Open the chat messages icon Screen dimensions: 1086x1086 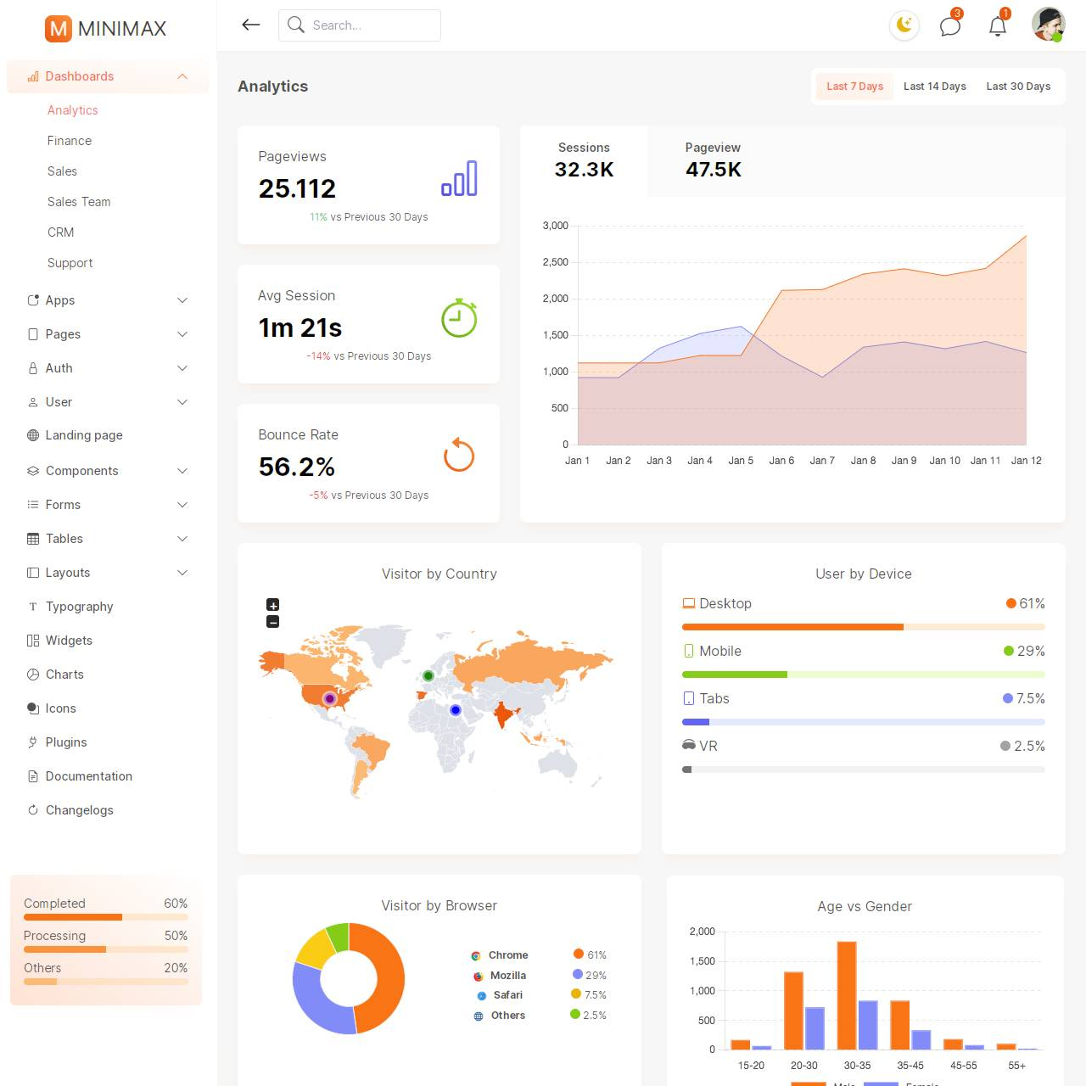click(x=950, y=25)
